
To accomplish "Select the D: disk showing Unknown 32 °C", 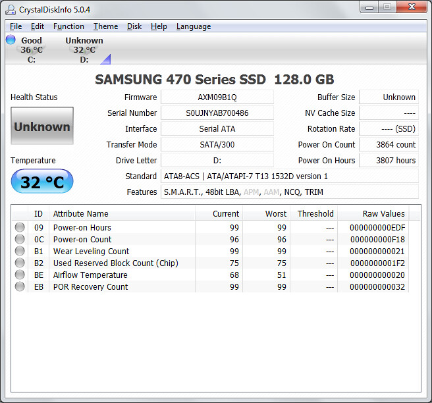I will click(84, 49).
